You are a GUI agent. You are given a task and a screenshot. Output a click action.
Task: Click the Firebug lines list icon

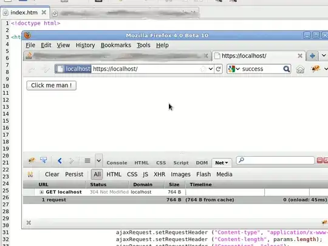coord(87,160)
